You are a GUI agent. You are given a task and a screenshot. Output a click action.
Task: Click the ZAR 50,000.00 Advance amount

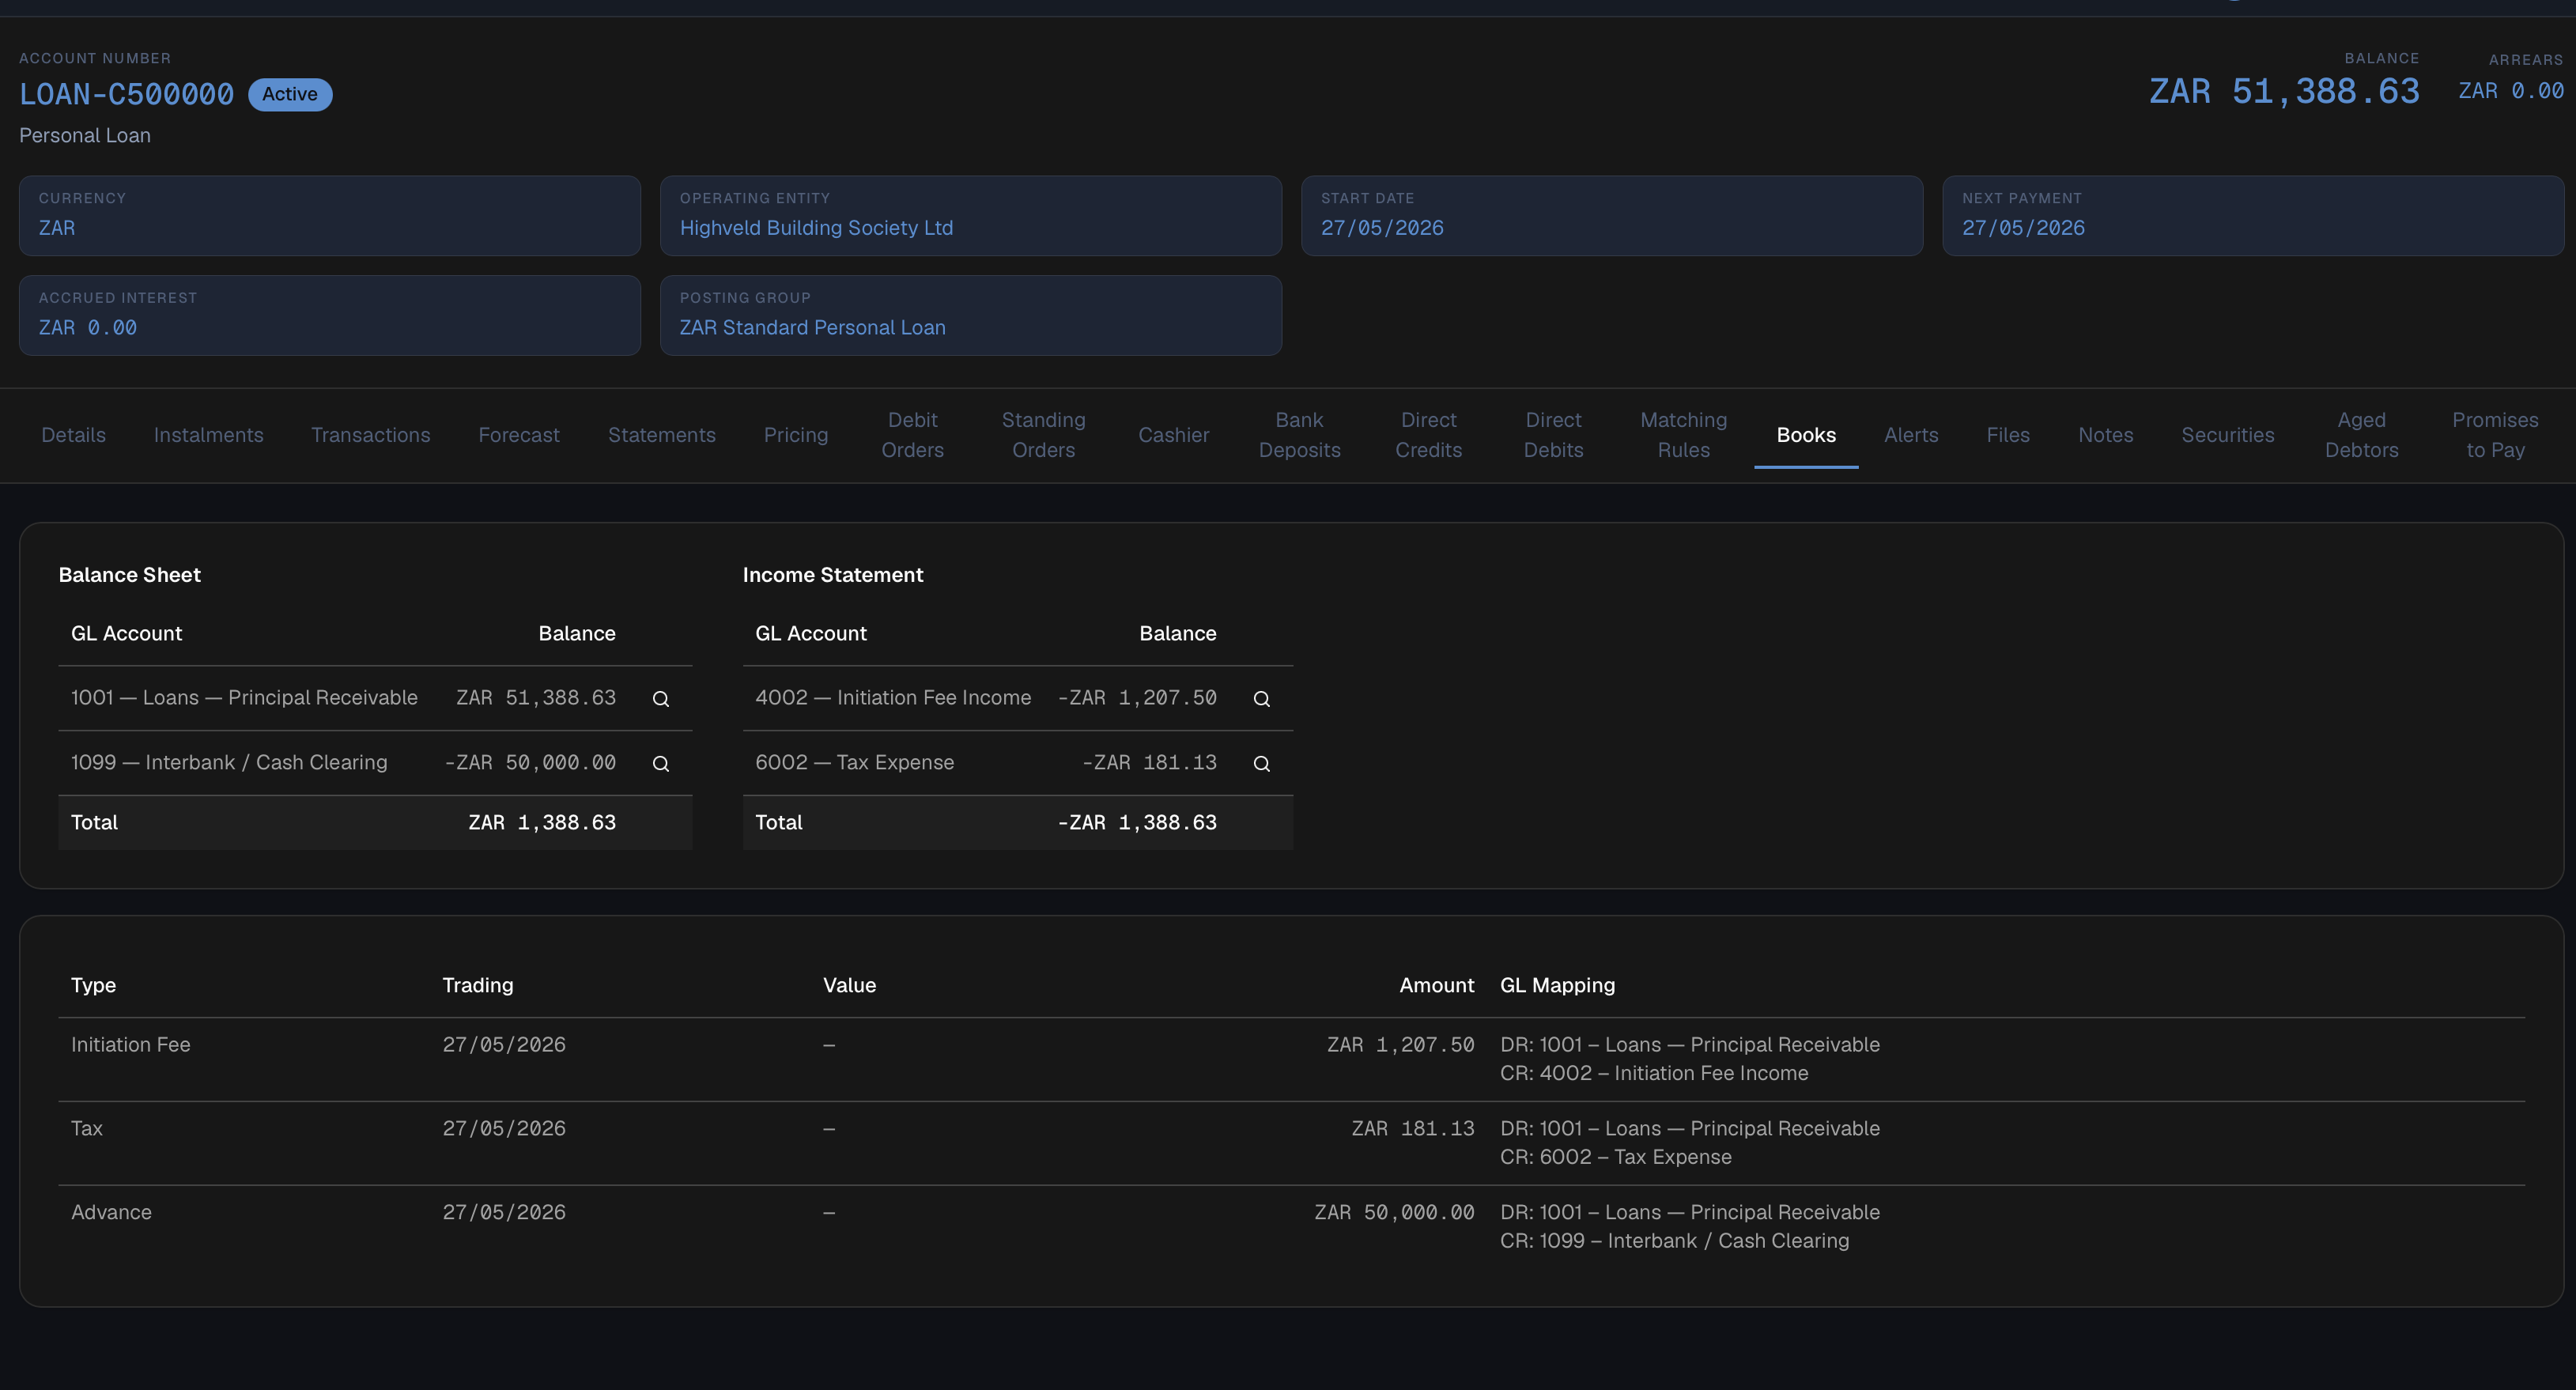[x=1394, y=1213]
